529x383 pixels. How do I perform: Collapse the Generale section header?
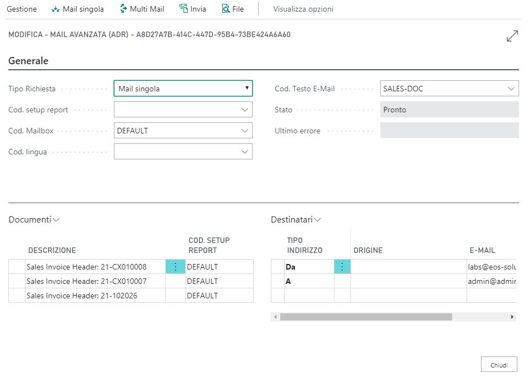pyautogui.click(x=28, y=61)
